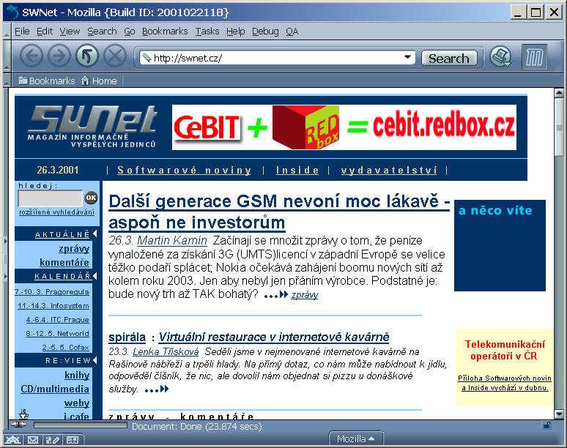Viewport: 567px width, 448px height.
Task: Click the Back navigation arrow button
Action: click(x=31, y=56)
